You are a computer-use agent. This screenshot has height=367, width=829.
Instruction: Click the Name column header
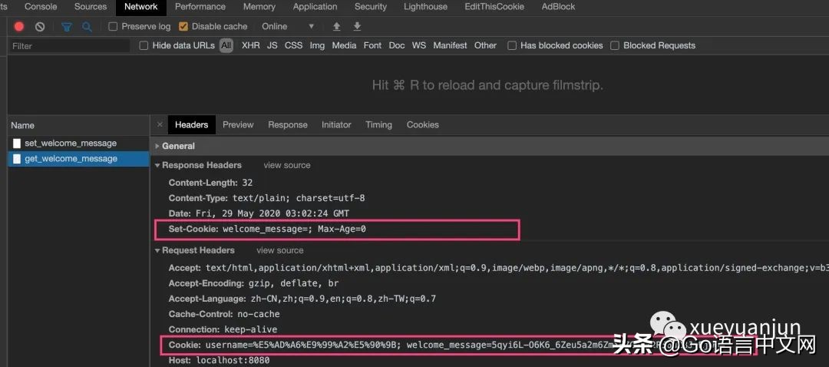click(x=78, y=125)
